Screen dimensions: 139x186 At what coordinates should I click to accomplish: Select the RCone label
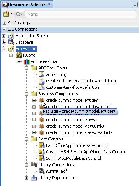(29, 55)
